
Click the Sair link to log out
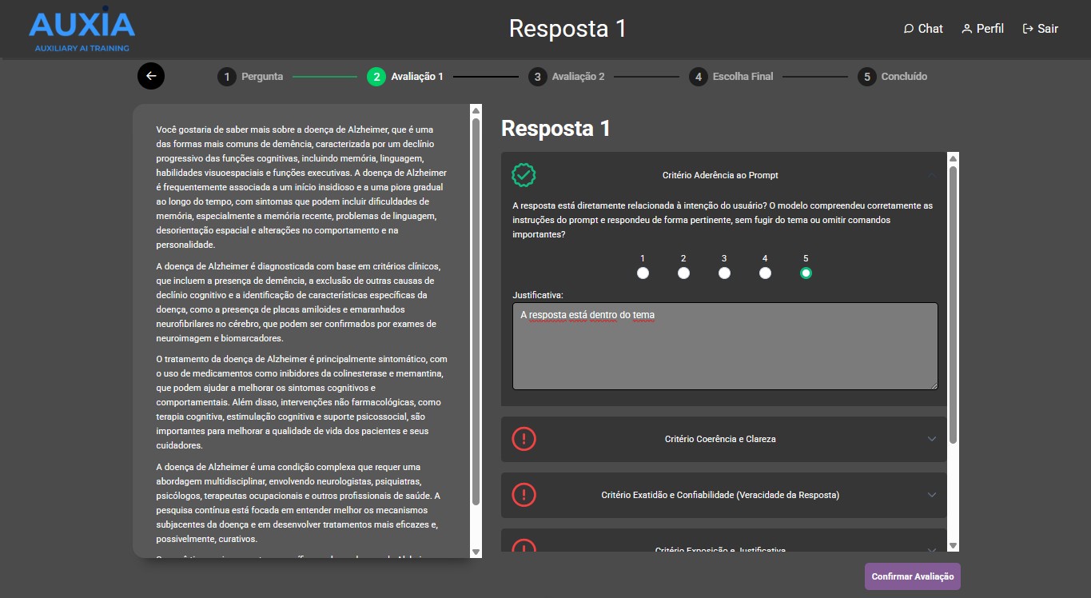click(1040, 29)
